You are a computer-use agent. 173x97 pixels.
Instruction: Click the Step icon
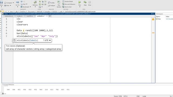(x=85, y=2)
